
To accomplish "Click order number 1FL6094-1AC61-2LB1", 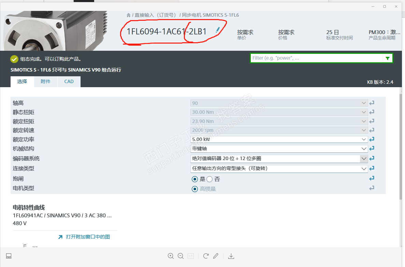I will pyautogui.click(x=167, y=31).
